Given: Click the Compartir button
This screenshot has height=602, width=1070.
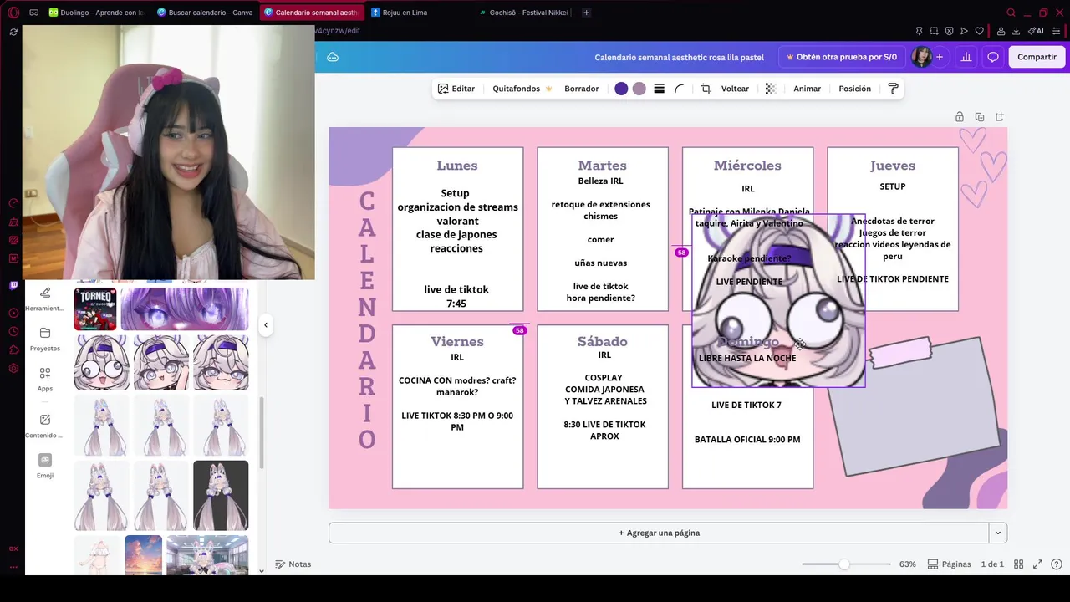Looking at the screenshot, I should [1037, 57].
